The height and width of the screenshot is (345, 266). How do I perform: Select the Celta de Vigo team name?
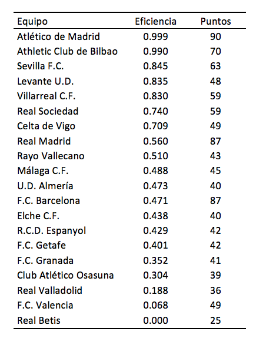pyautogui.click(x=46, y=126)
